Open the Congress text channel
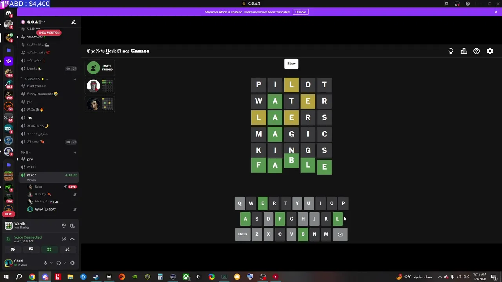This screenshot has width=502, height=282. coord(49,86)
